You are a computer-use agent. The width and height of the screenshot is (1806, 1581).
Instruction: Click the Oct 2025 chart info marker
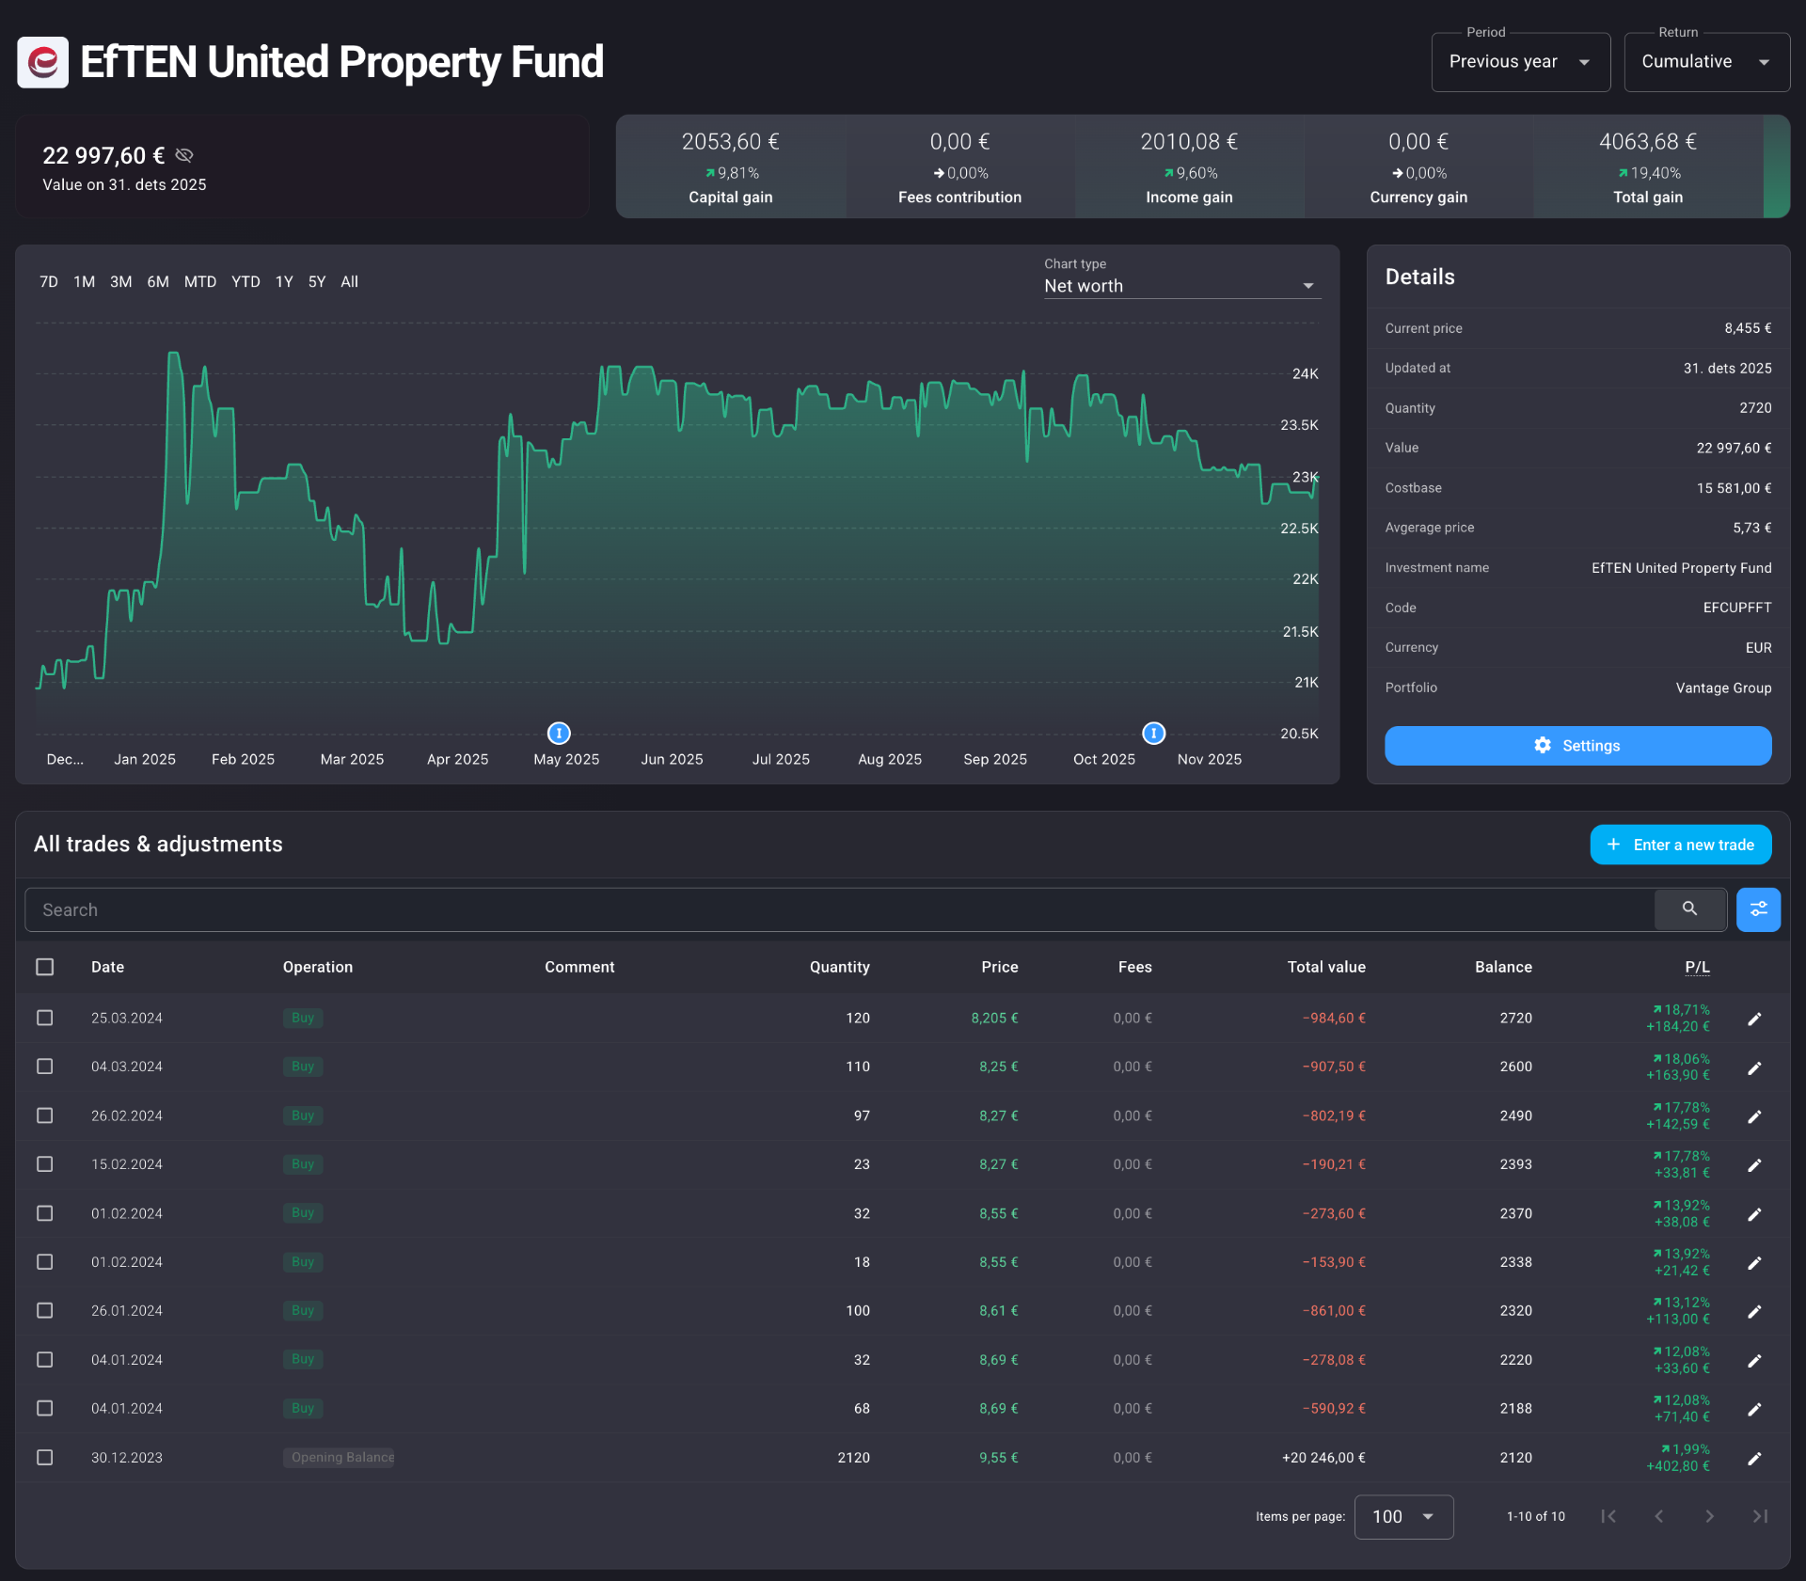point(1153,733)
